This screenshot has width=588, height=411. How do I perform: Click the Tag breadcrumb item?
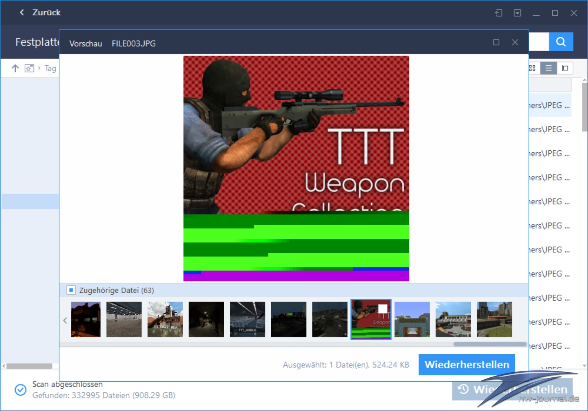click(50, 68)
